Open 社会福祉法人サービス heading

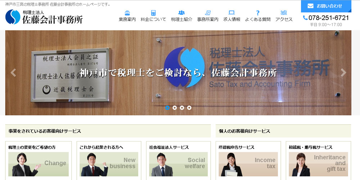pyautogui.click(x=169, y=147)
